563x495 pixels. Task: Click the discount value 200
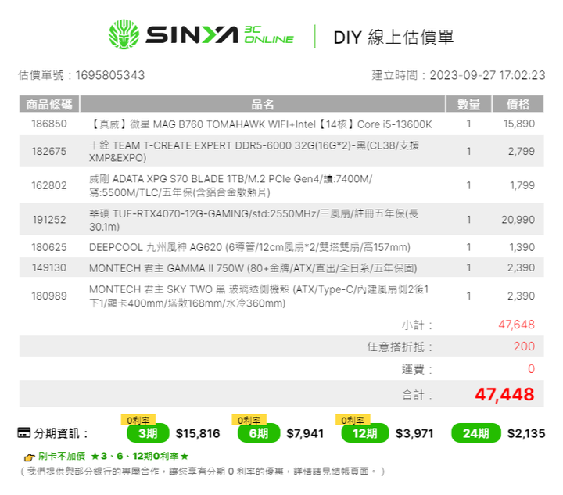pyautogui.click(x=524, y=346)
